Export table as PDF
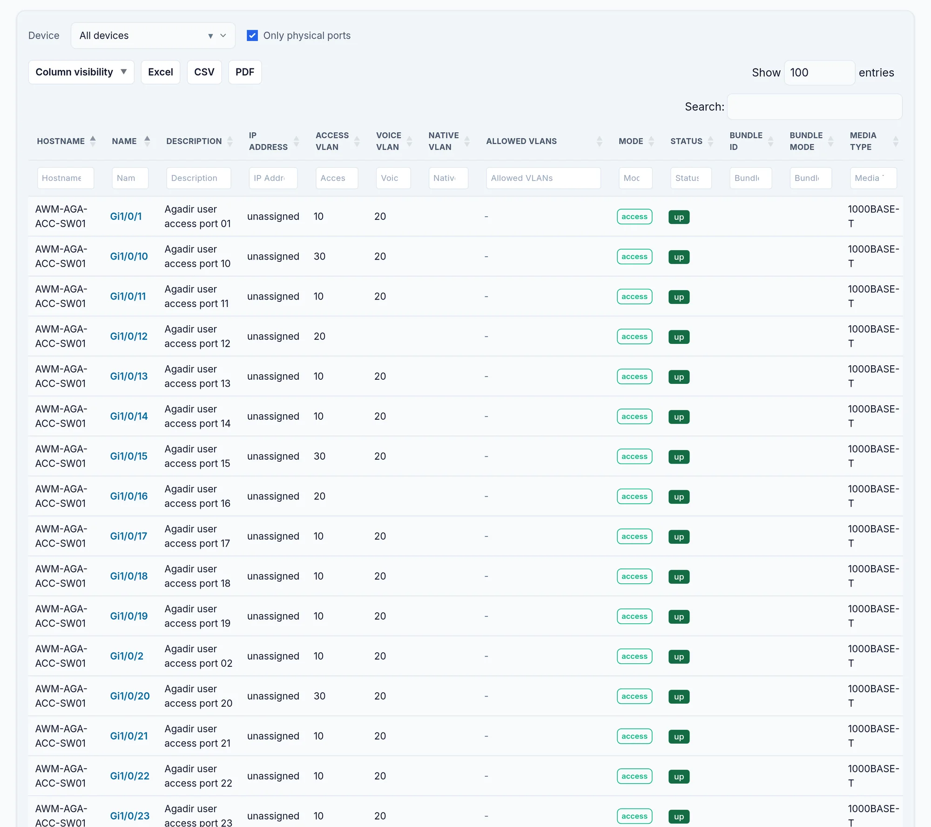Viewport: 931px width, 827px height. point(245,72)
